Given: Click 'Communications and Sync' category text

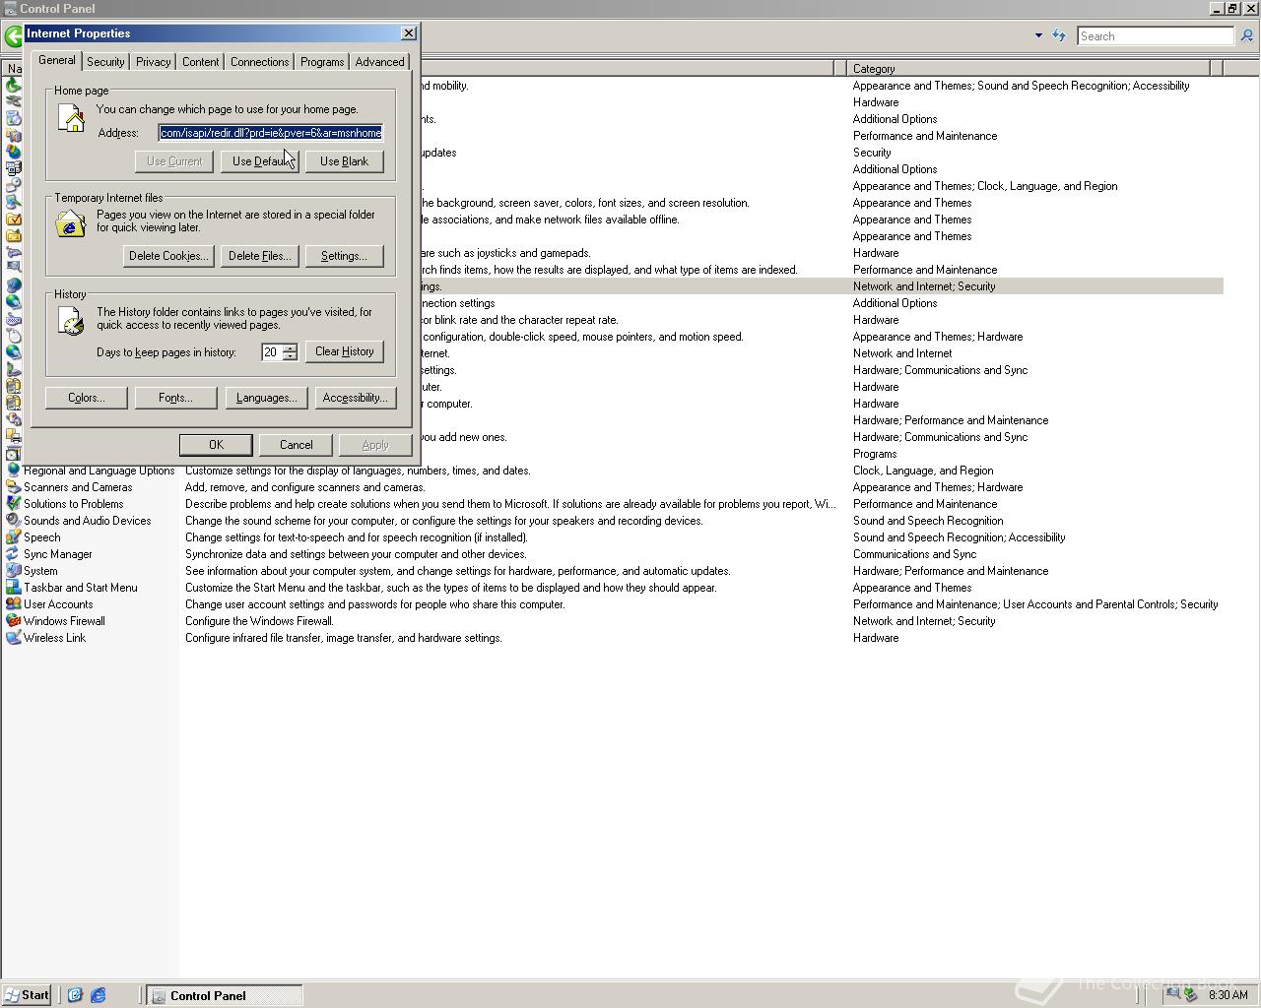Looking at the screenshot, I should pos(914,554).
